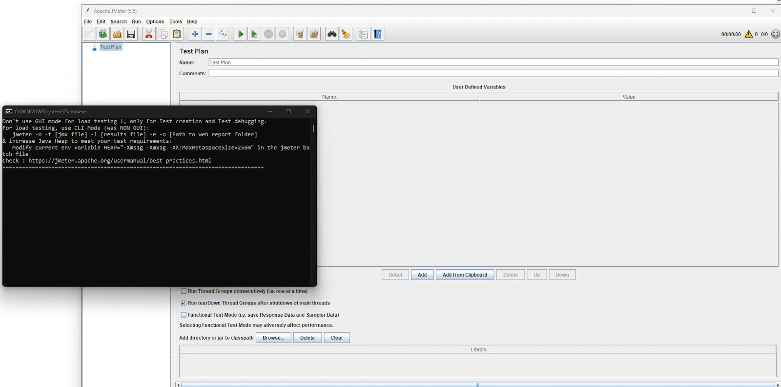Image resolution: width=781 pixels, height=387 pixels.
Task: Click the 00:00:00 elapsed time display
Action: point(731,34)
